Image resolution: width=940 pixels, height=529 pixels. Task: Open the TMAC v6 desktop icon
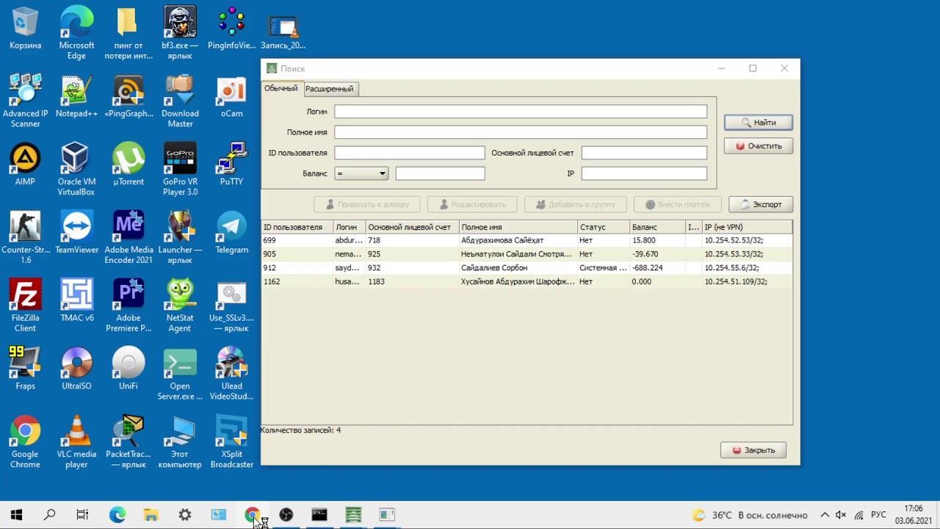pyautogui.click(x=76, y=301)
